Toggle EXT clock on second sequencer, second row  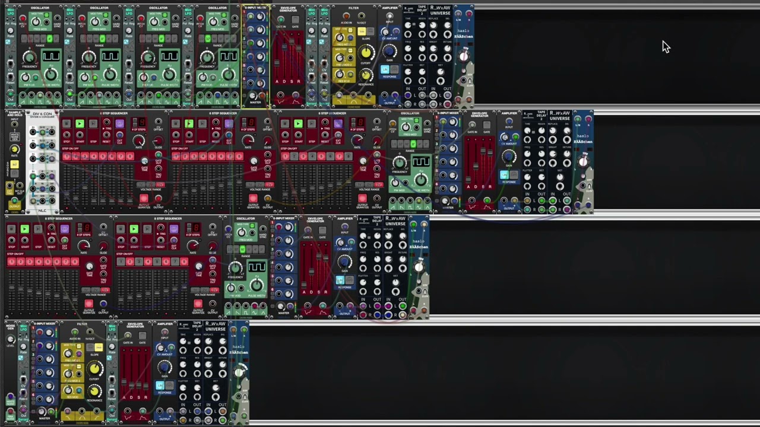tap(229, 123)
